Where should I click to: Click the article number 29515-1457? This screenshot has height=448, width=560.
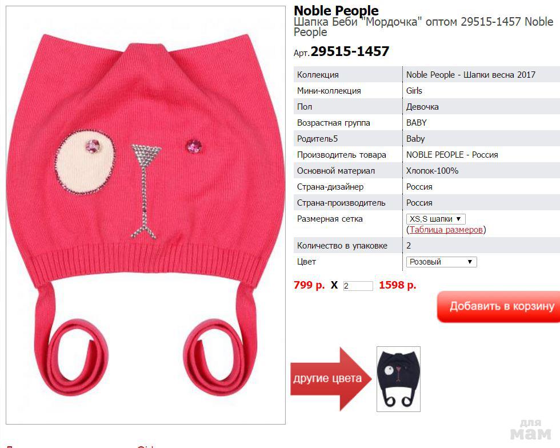(350, 51)
